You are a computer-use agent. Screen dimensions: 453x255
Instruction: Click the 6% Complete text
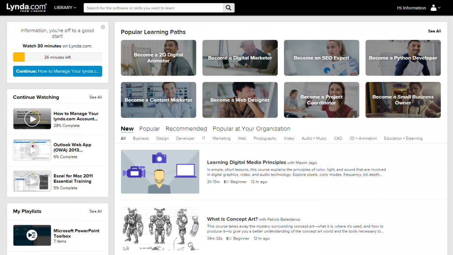click(x=65, y=157)
